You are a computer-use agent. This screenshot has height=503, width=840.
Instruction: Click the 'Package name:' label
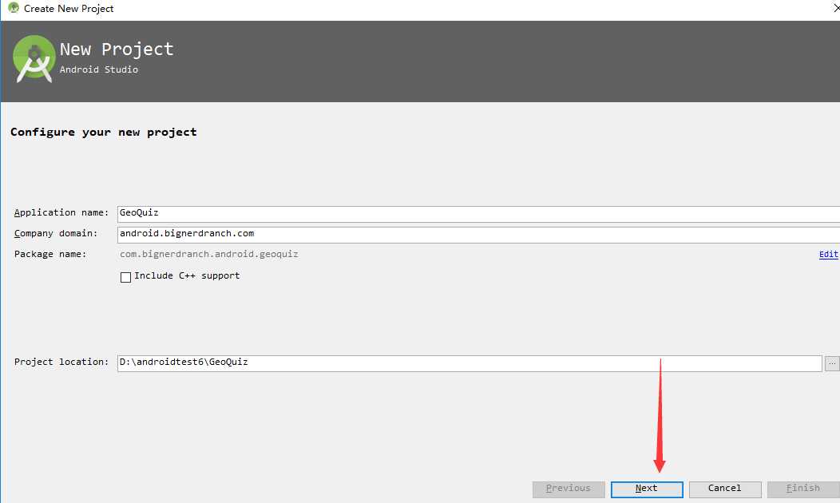point(50,255)
